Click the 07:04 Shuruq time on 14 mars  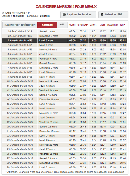click(x=83, y=90)
